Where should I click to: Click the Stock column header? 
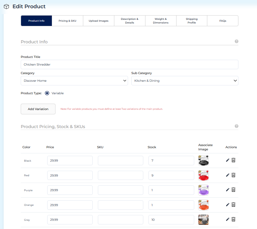click(152, 147)
